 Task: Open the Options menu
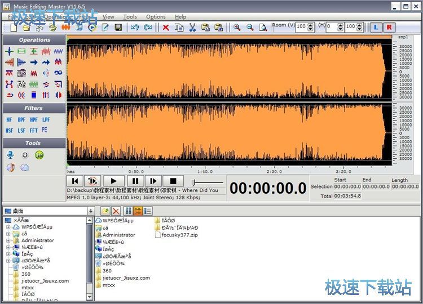pos(156,17)
